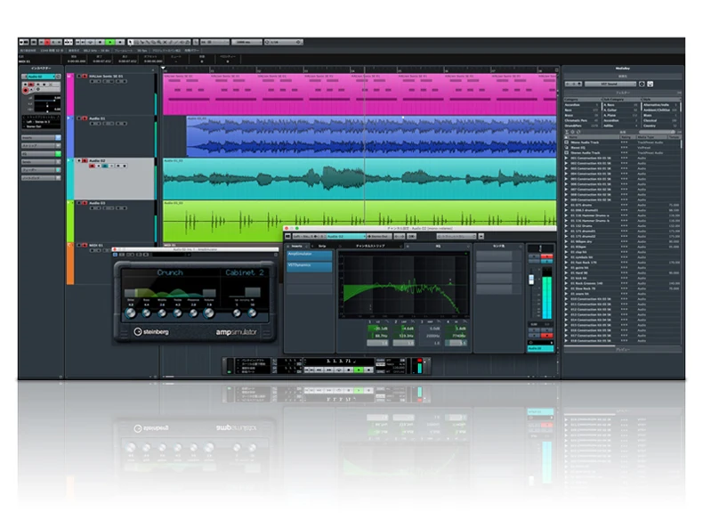Turn the Drive knob on the amp simulator
The height and width of the screenshot is (528, 703).
131,313
